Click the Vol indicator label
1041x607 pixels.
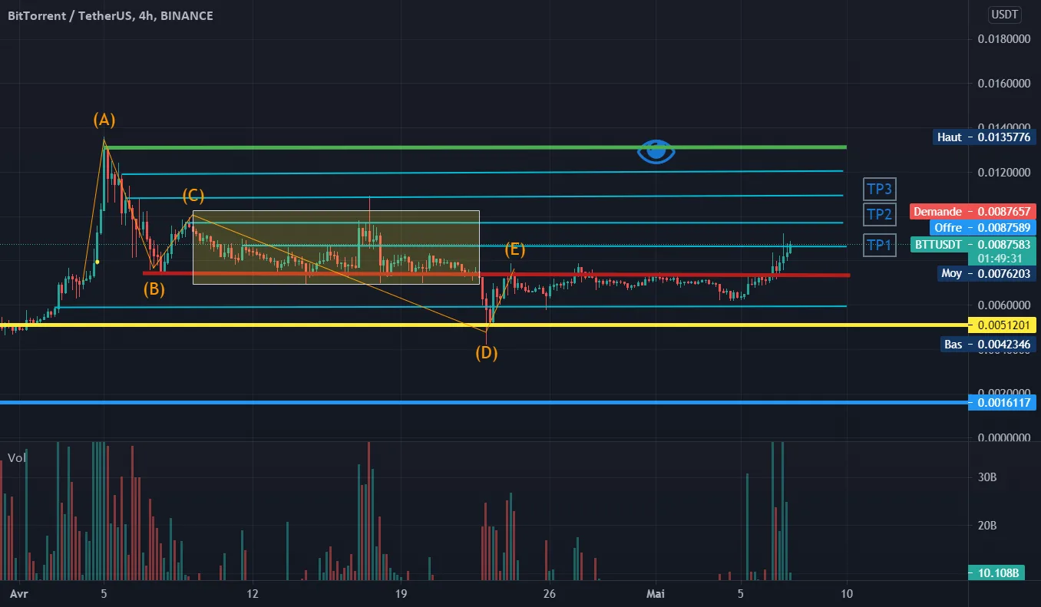(16, 457)
